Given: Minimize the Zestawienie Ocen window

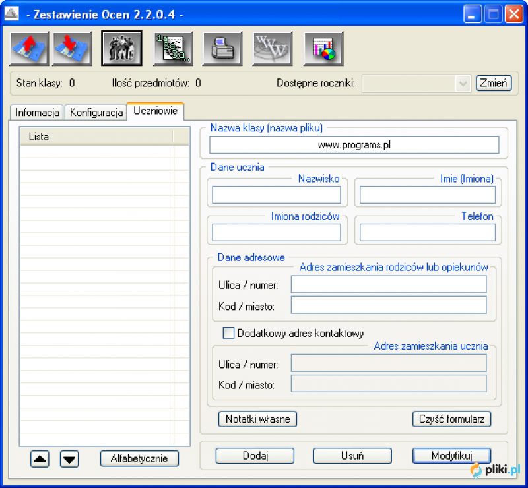Looking at the screenshot, I should [x=473, y=14].
